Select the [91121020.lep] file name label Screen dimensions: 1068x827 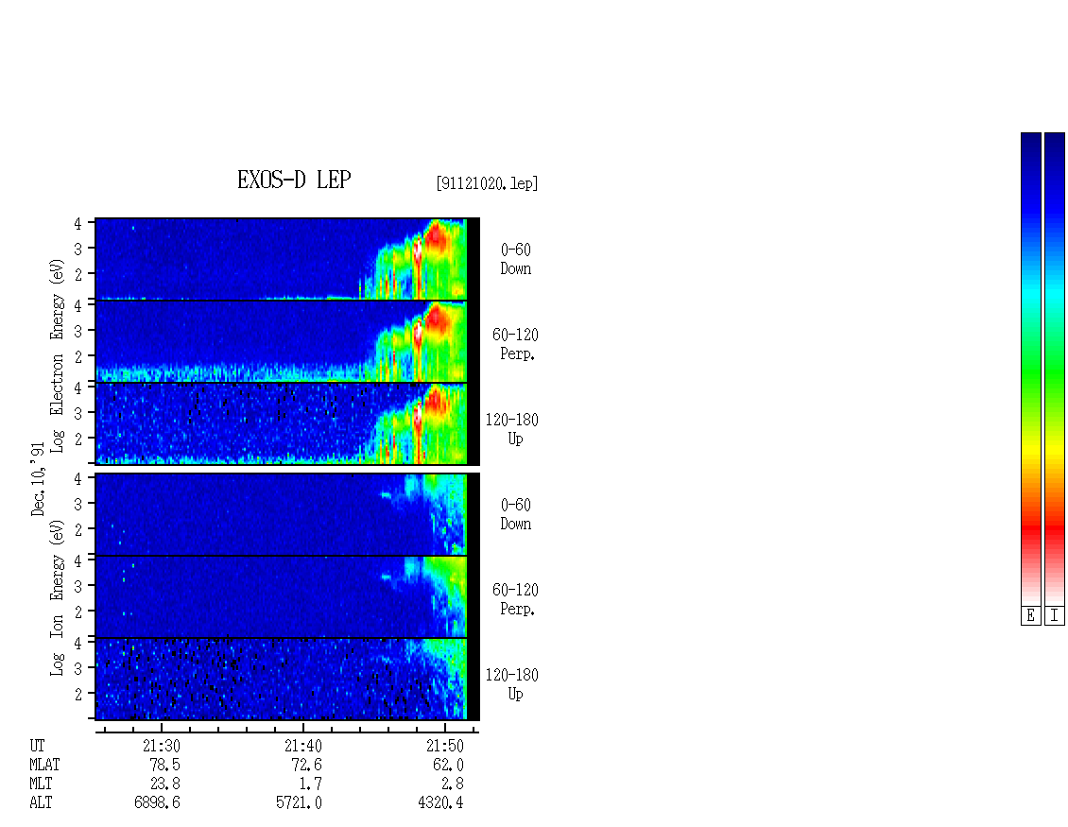click(x=487, y=183)
